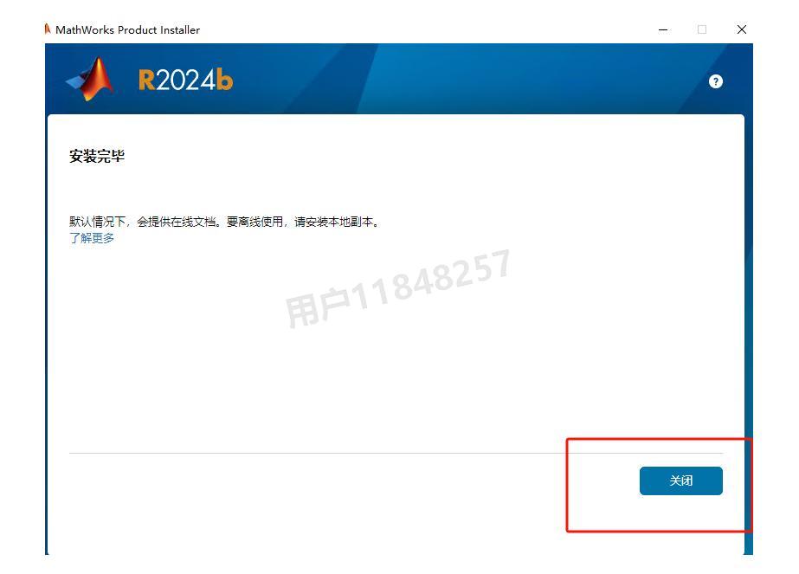Viewport: 799px width, 574px height.
Task: Click the blue strip right of the white panel
Action: pos(749,332)
